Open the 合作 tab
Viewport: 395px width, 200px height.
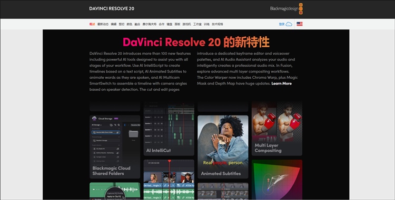pos(162,24)
